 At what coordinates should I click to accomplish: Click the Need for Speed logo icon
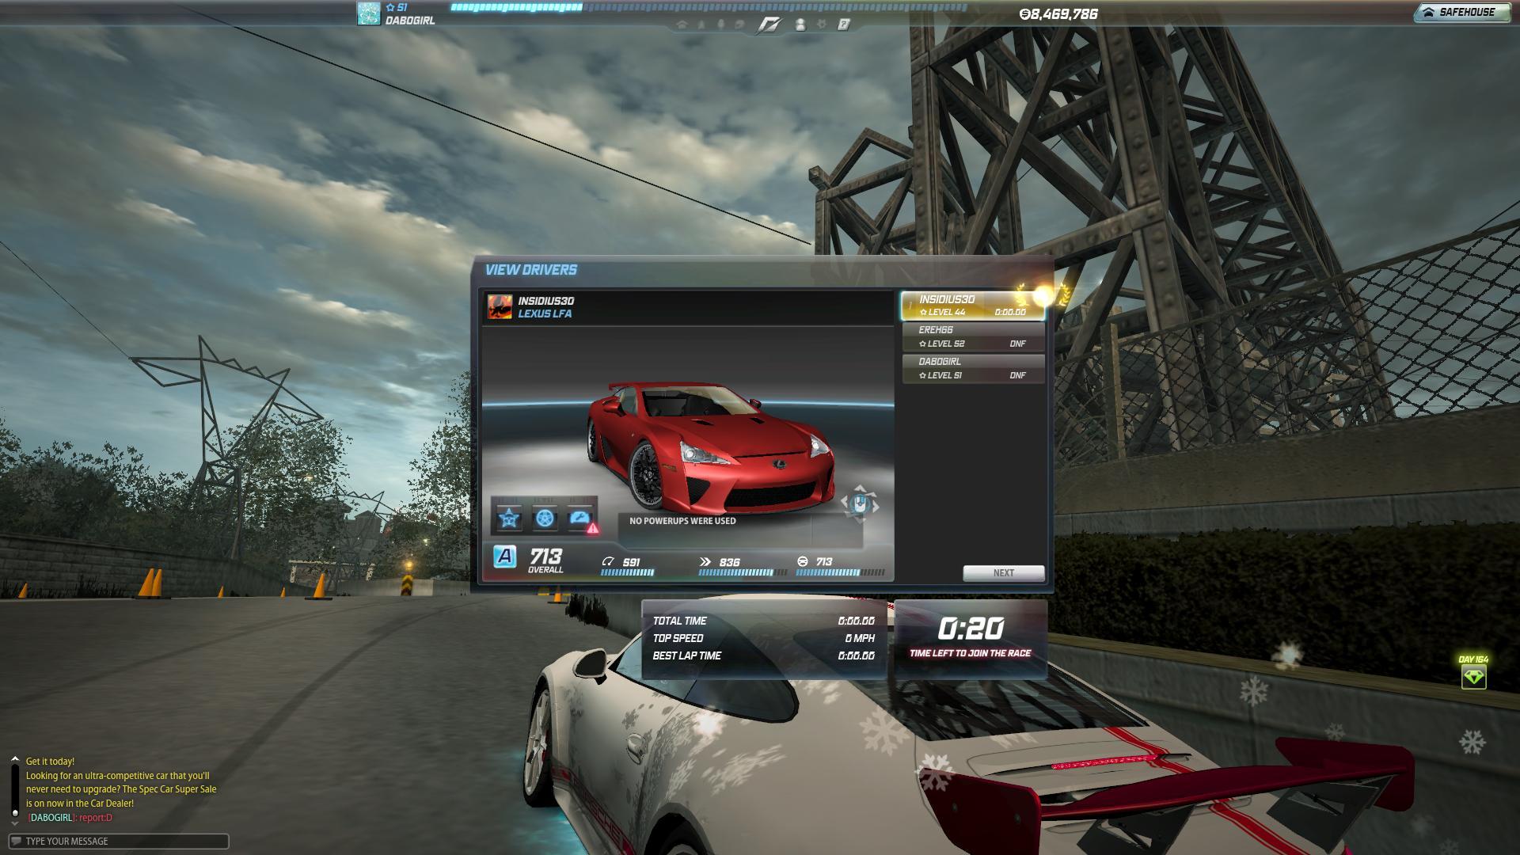click(x=769, y=25)
